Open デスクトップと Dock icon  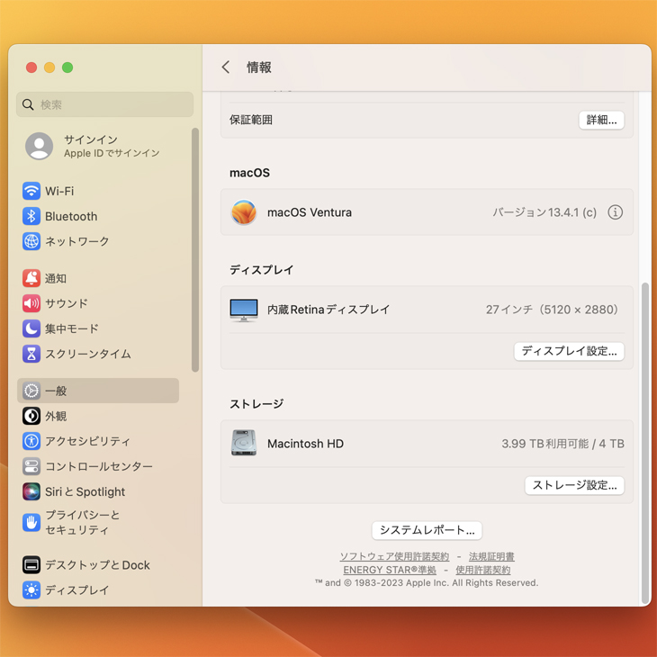[31, 565]
